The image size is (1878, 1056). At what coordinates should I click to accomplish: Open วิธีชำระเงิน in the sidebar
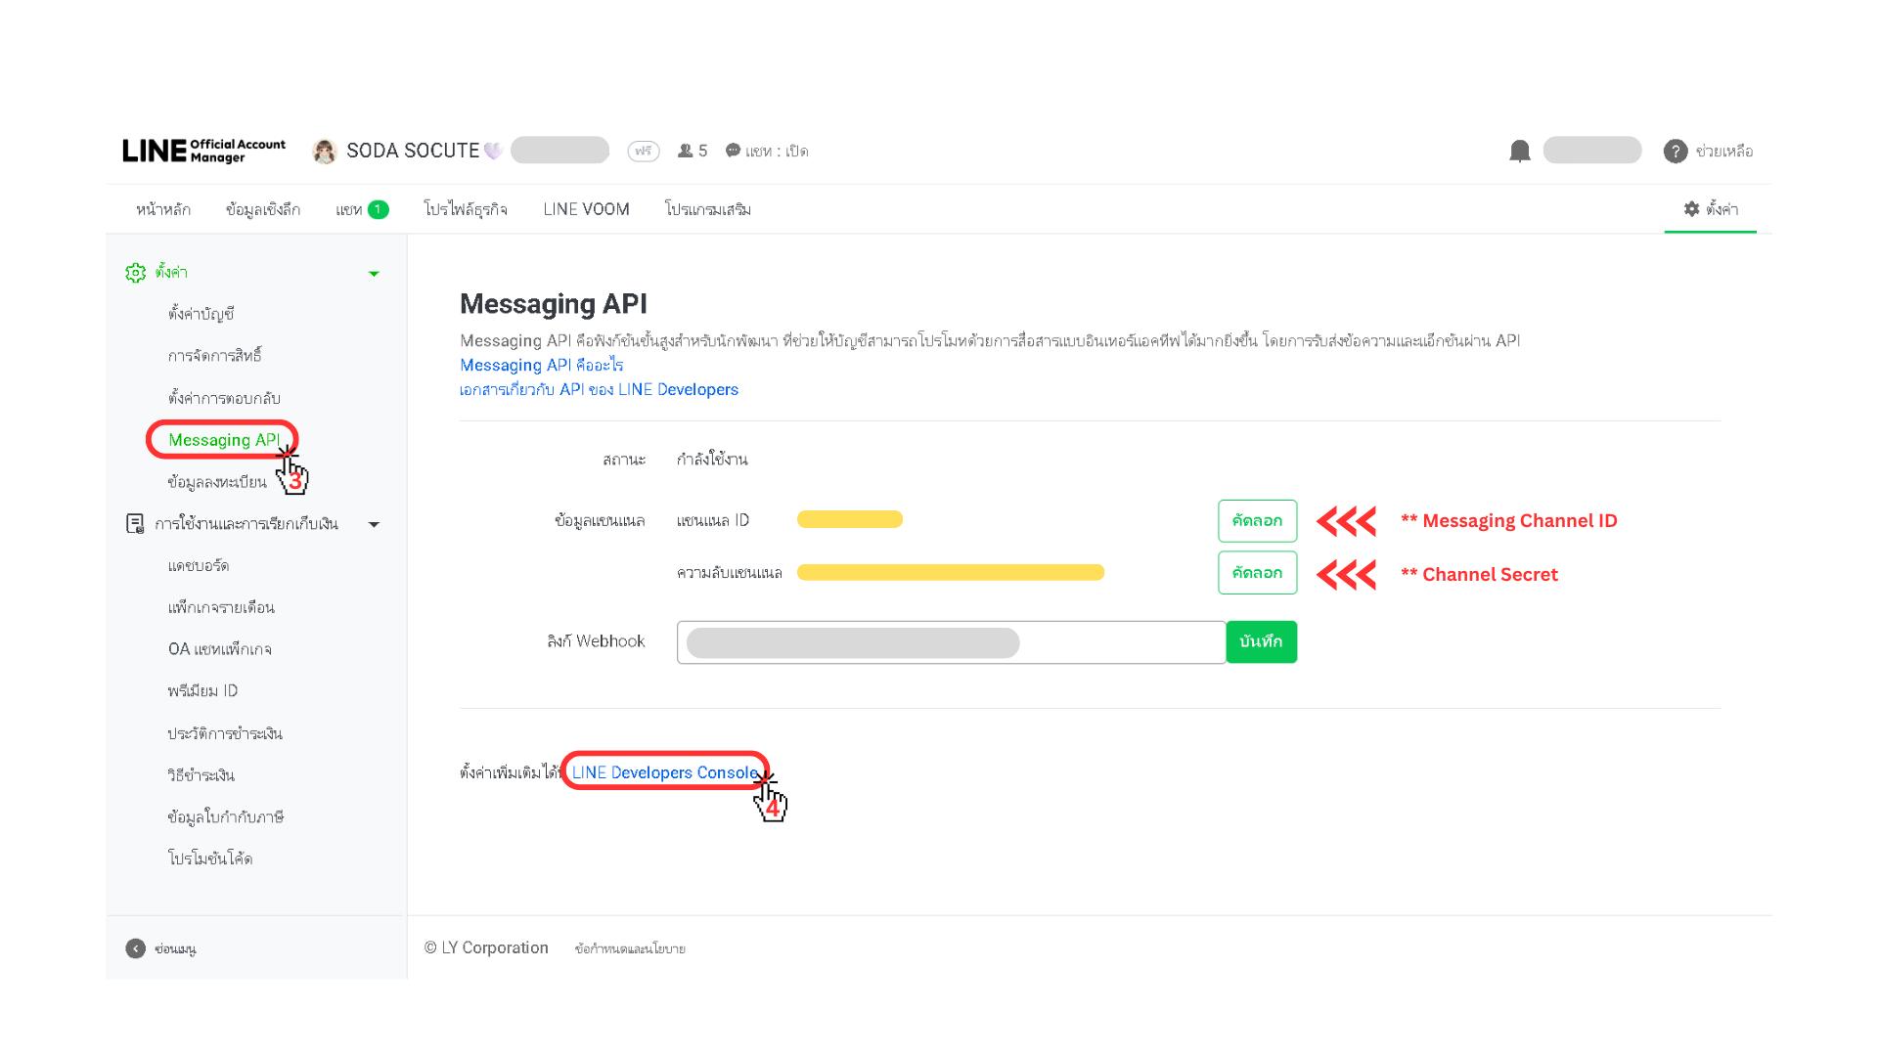(201, 775)
